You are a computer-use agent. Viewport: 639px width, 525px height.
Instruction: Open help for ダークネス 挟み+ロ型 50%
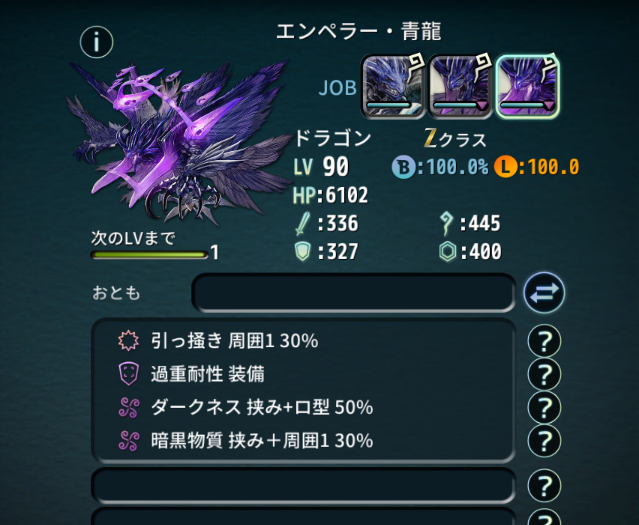click(x=544, y=408)
